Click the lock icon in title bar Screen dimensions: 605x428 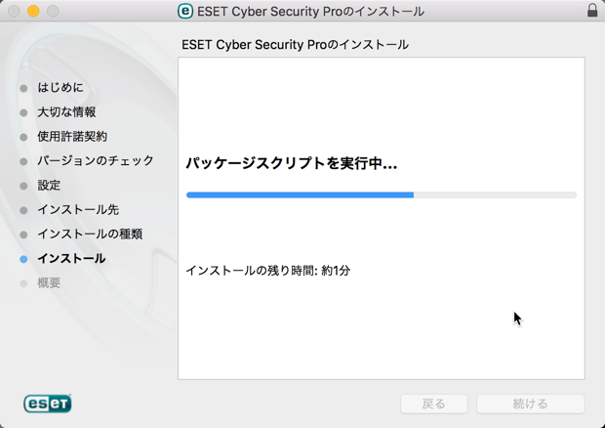click(x=592, y=11)
